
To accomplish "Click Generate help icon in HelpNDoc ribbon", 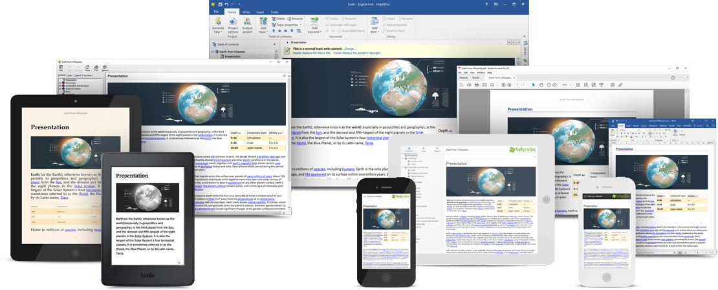I will [x=217, y=22].
